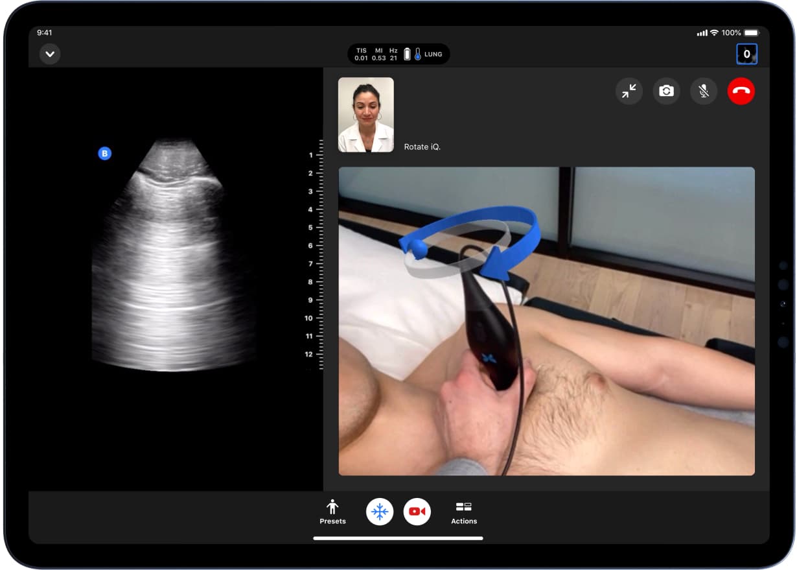Minimize the video call panel

[x=629, y=91]
